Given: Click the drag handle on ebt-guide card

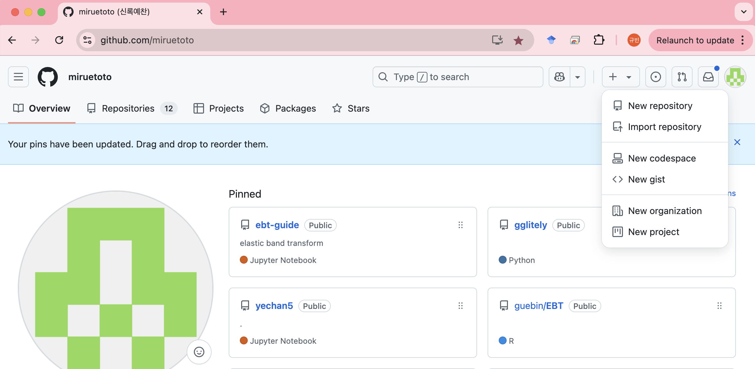Looking at the screenshot, I should (460, 225).
